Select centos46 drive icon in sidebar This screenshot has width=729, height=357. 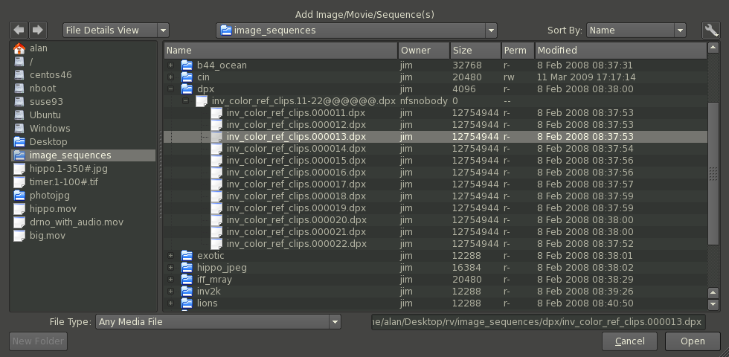point(19,75)
